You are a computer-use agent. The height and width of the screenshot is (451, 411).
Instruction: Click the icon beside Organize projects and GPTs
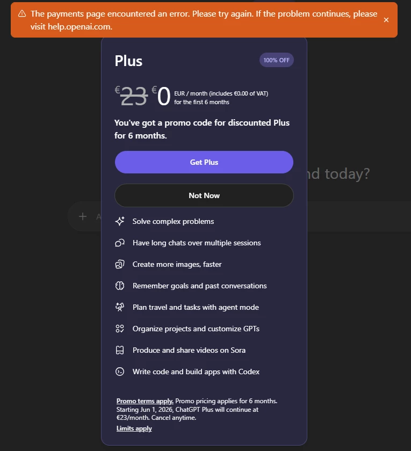[120, 329]
